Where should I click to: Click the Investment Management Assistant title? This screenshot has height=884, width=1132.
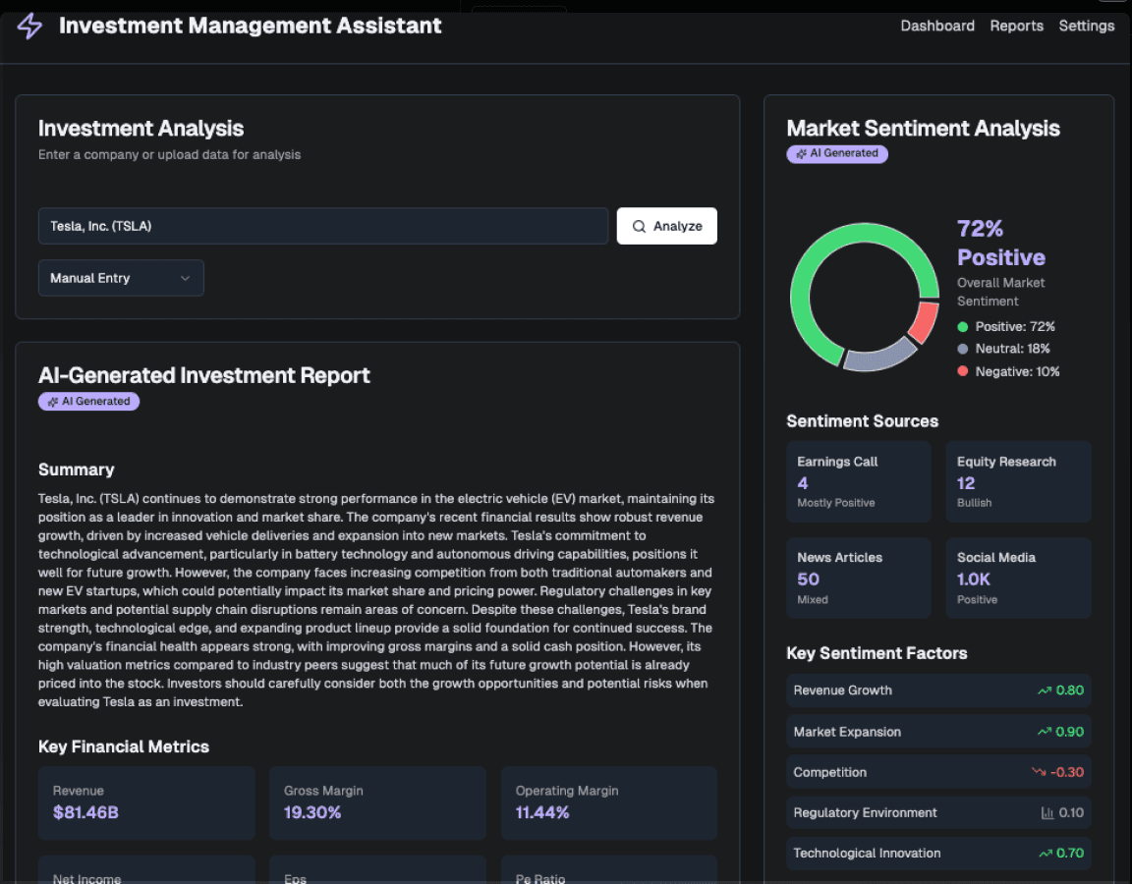(x=250, y=26)
